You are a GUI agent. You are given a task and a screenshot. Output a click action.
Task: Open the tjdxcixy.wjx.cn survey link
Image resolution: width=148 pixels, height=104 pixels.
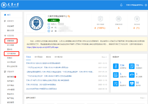[x=42, y=47]
